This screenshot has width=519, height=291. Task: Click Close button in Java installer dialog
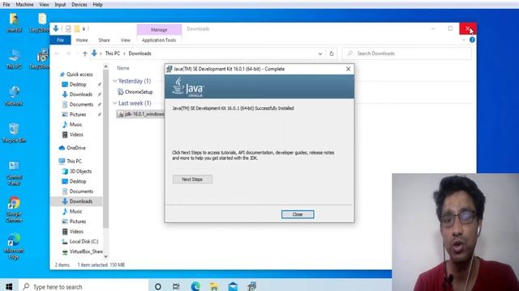(x=298, y=214)
